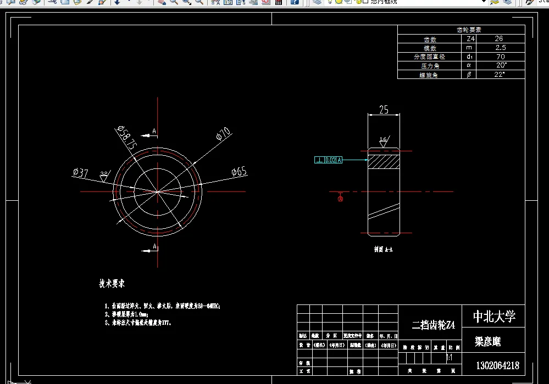Image resolution: width=549 pixels, height=384 pixels.
Task: Select the '压力角' cell
Action: coord(430,66)
